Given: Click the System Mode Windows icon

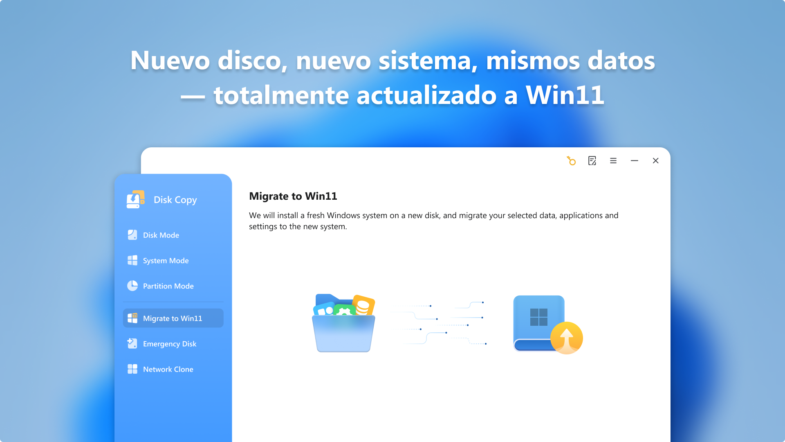Looking at the screenshot, I should (132, 260).
